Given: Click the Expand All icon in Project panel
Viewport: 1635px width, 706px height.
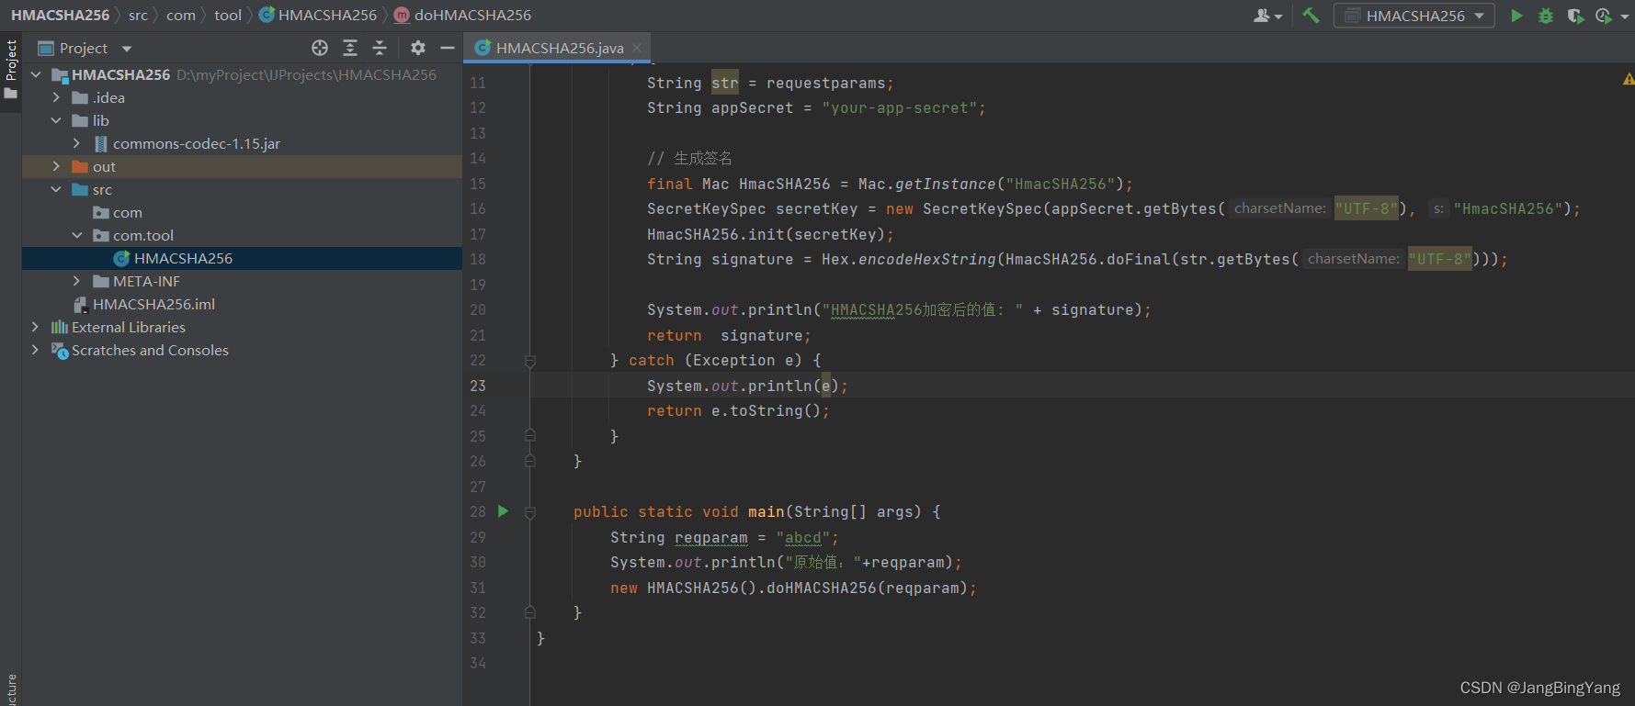Looking at the screenshot, I should (350, 48).
